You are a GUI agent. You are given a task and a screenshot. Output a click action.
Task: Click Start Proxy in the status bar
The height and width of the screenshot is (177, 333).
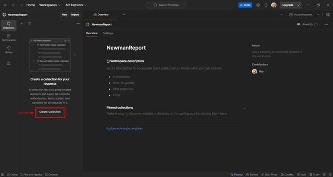(x=269, y=174)
